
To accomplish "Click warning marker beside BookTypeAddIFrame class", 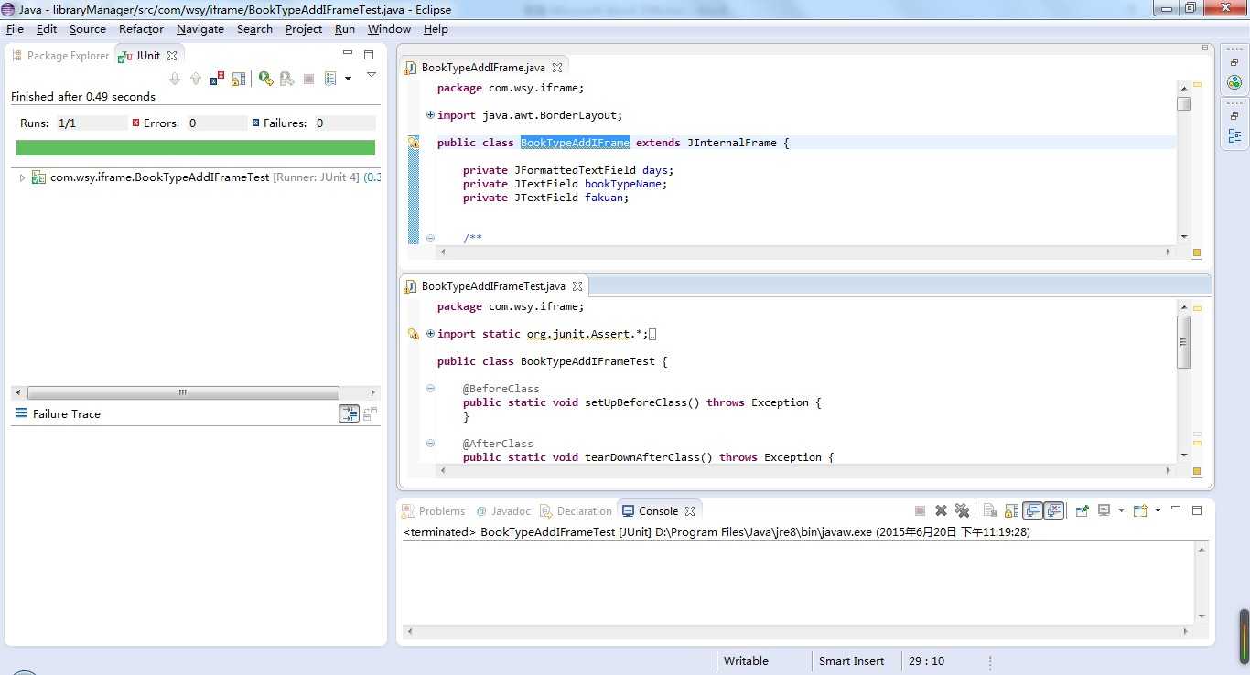I will [x=414, y=143].
